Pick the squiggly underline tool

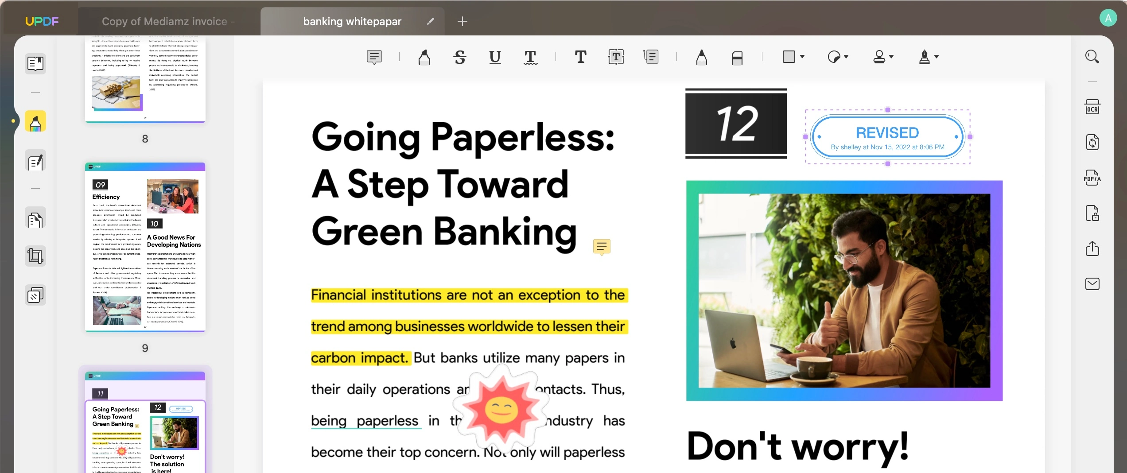pyautogui.click(x=530, y=57)
